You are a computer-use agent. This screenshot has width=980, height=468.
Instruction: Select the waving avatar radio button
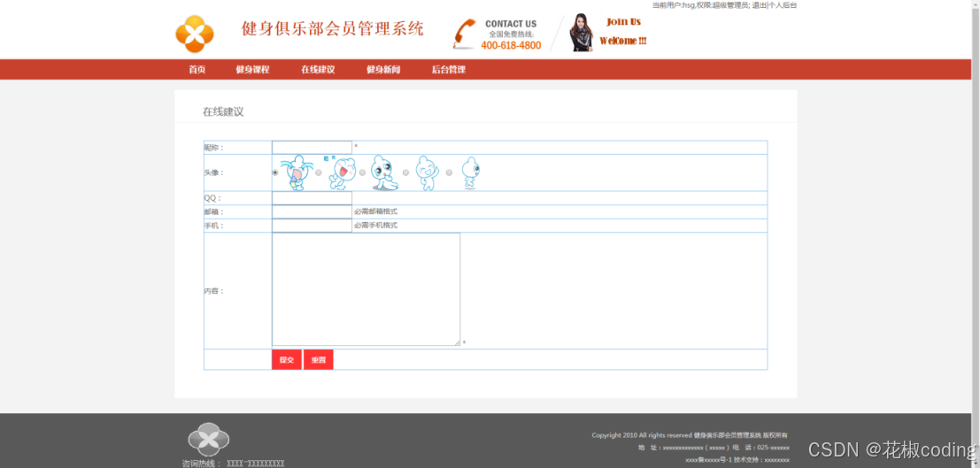pos(405,173)
